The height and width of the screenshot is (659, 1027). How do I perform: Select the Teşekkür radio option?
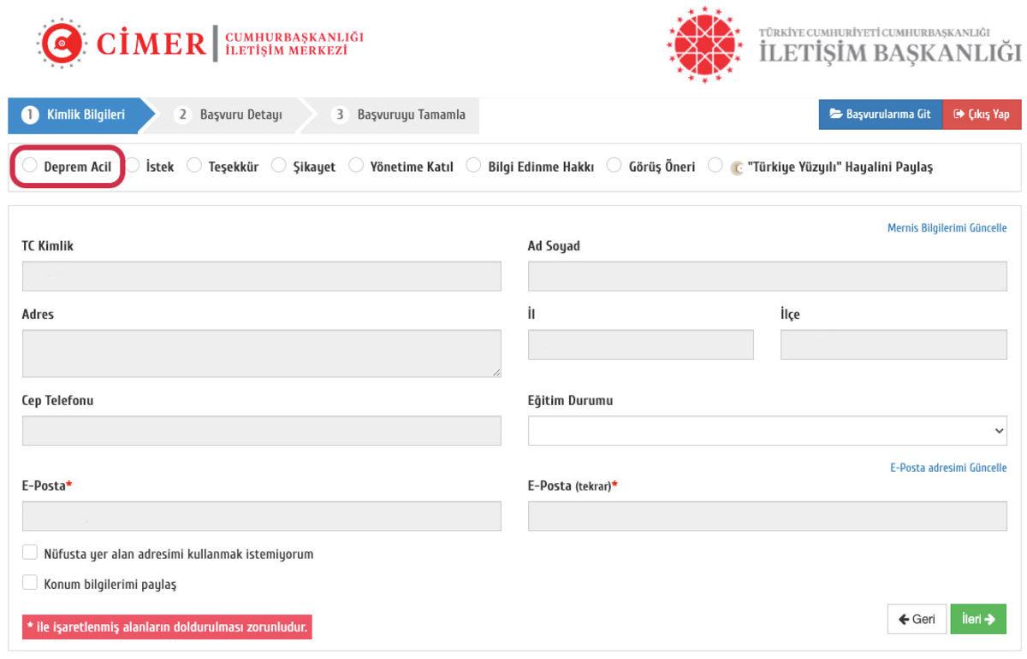[x=194, y=166]
